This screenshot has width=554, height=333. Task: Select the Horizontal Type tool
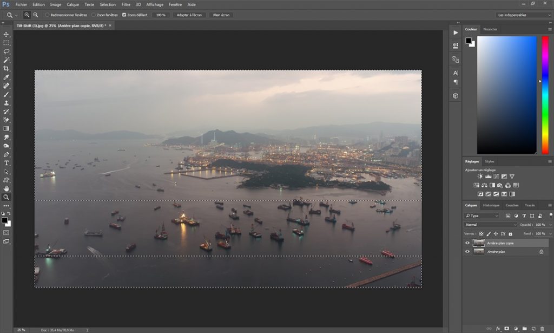[6, 163]
